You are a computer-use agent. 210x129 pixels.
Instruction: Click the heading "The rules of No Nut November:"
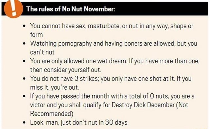[71, 9]
